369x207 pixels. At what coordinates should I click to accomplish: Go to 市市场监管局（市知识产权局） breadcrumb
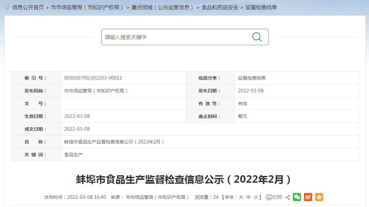point(87,8)
